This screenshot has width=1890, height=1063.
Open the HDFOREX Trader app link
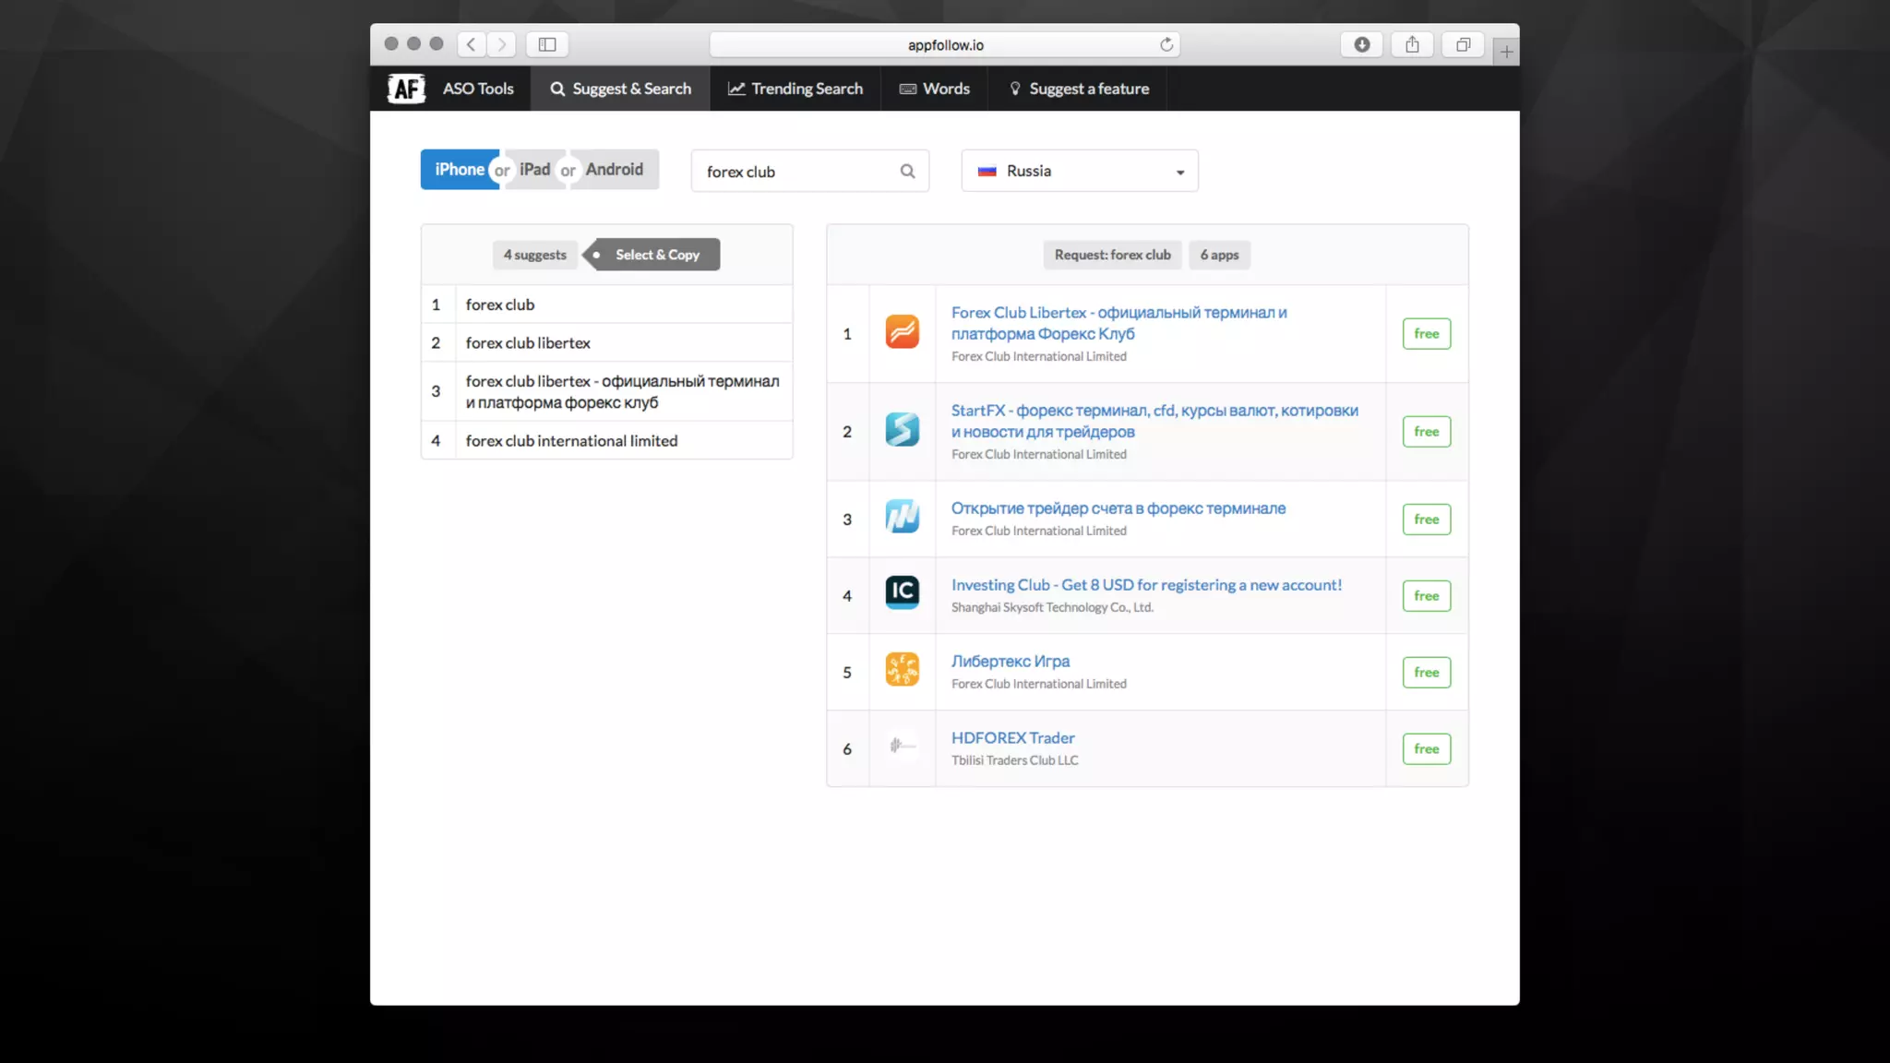[x=1012, y=738]
